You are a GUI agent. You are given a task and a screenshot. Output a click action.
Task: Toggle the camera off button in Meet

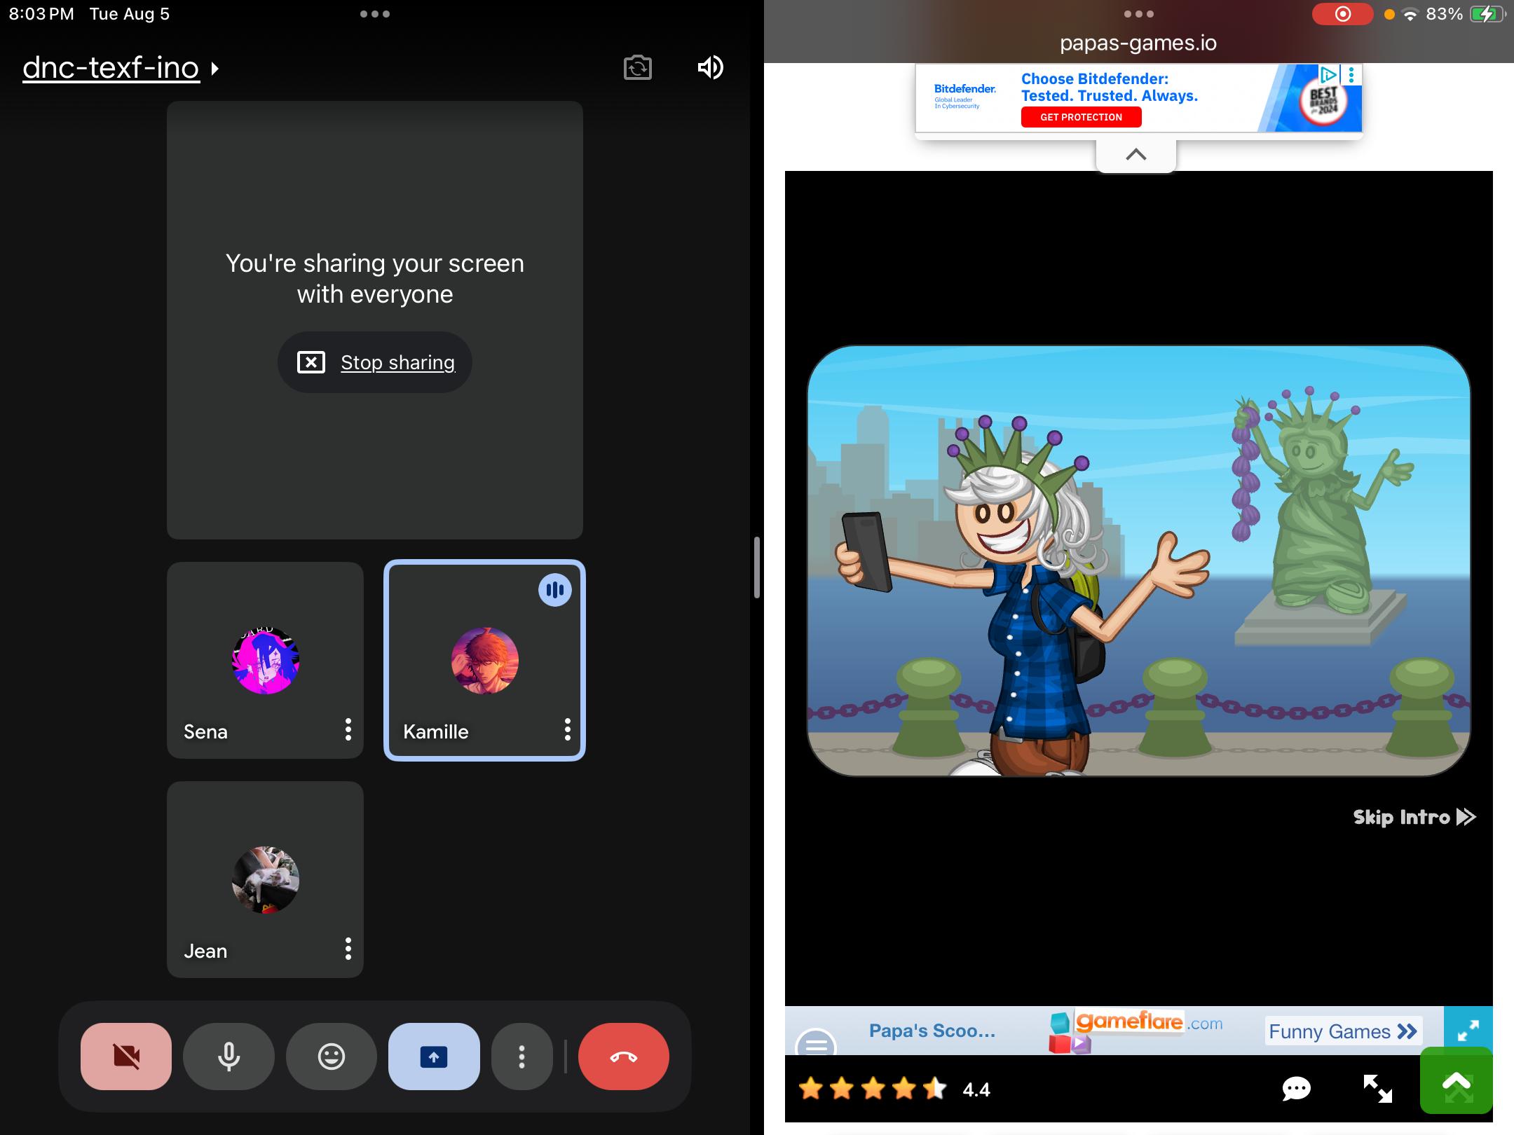pos(126,1056)
